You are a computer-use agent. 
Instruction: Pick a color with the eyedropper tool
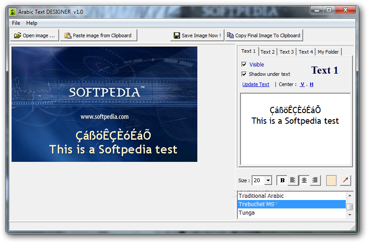345,180
